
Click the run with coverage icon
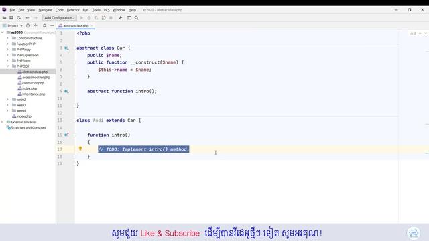click(96, 18)
